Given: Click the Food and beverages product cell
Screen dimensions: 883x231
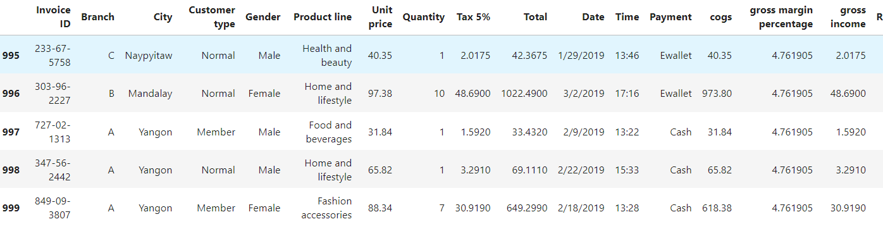Looking at the screenshot, I should [x=329, y=132].
